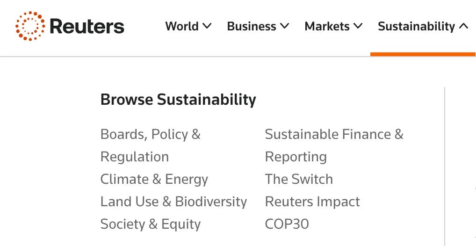Screen dimensions: 476x246
Task: Open the Business menu item
Action: [252, 26]
